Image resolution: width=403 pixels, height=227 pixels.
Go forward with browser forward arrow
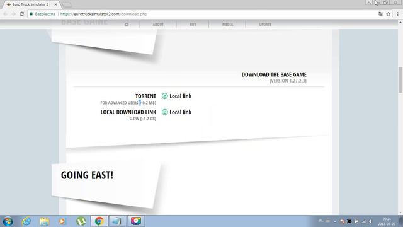tap(13, 14)
